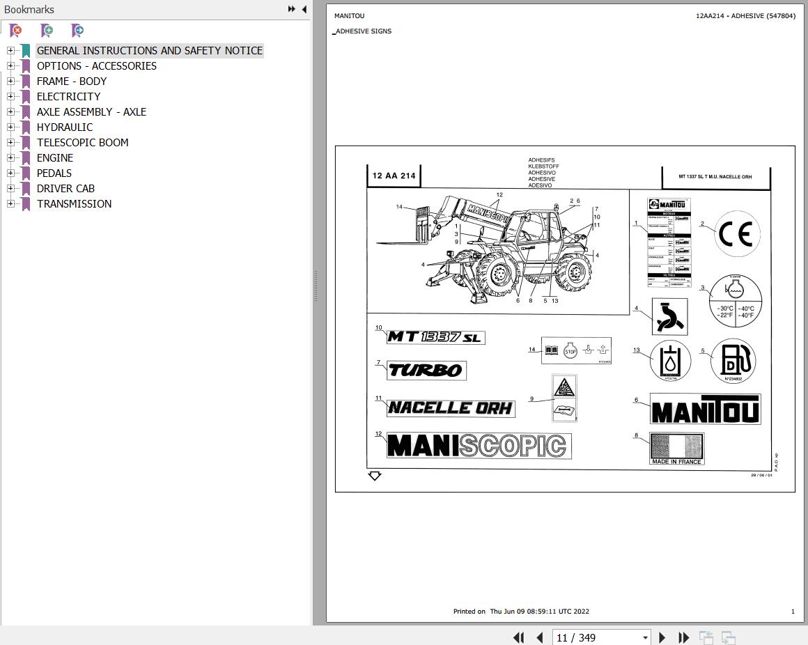Expand the GENERAL INSTRUCTIONS AND SAFETY NOTICE bookmark
Viewport: 808px width, 645px height.
[10, 50]
